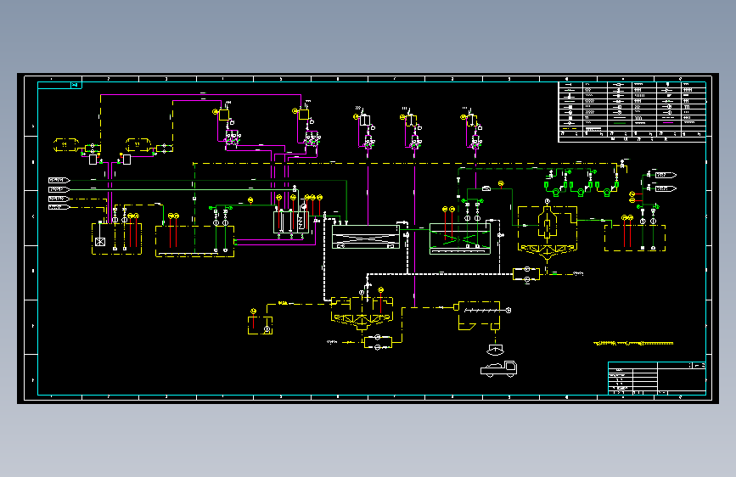Image resolution: width=736 pixels, height=477 pixels.
Task: Select the screw conveyor dewatering unit
Action: tap(482, 315)
